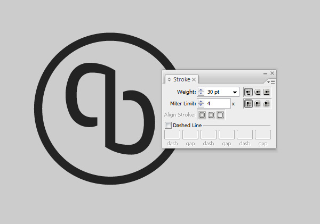Click the Stroke panel tab
This screenshot has width=320, height=224.
182,79
